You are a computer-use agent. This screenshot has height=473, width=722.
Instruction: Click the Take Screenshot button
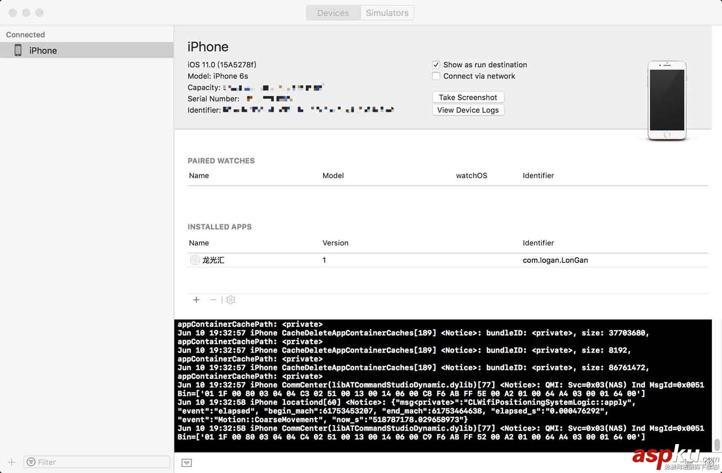tap(468, 97)
